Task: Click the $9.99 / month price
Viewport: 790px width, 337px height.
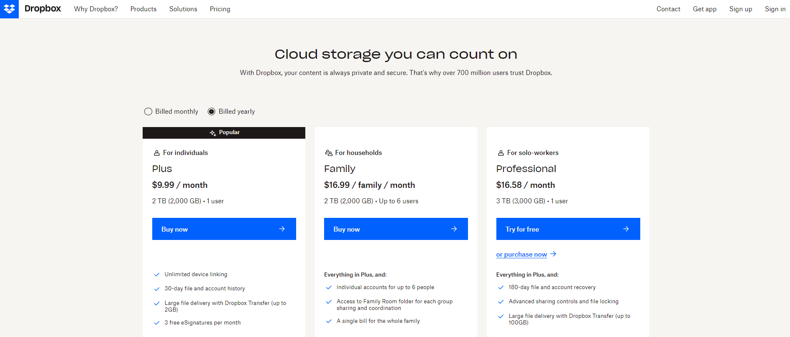Action: tap(180, 185)
